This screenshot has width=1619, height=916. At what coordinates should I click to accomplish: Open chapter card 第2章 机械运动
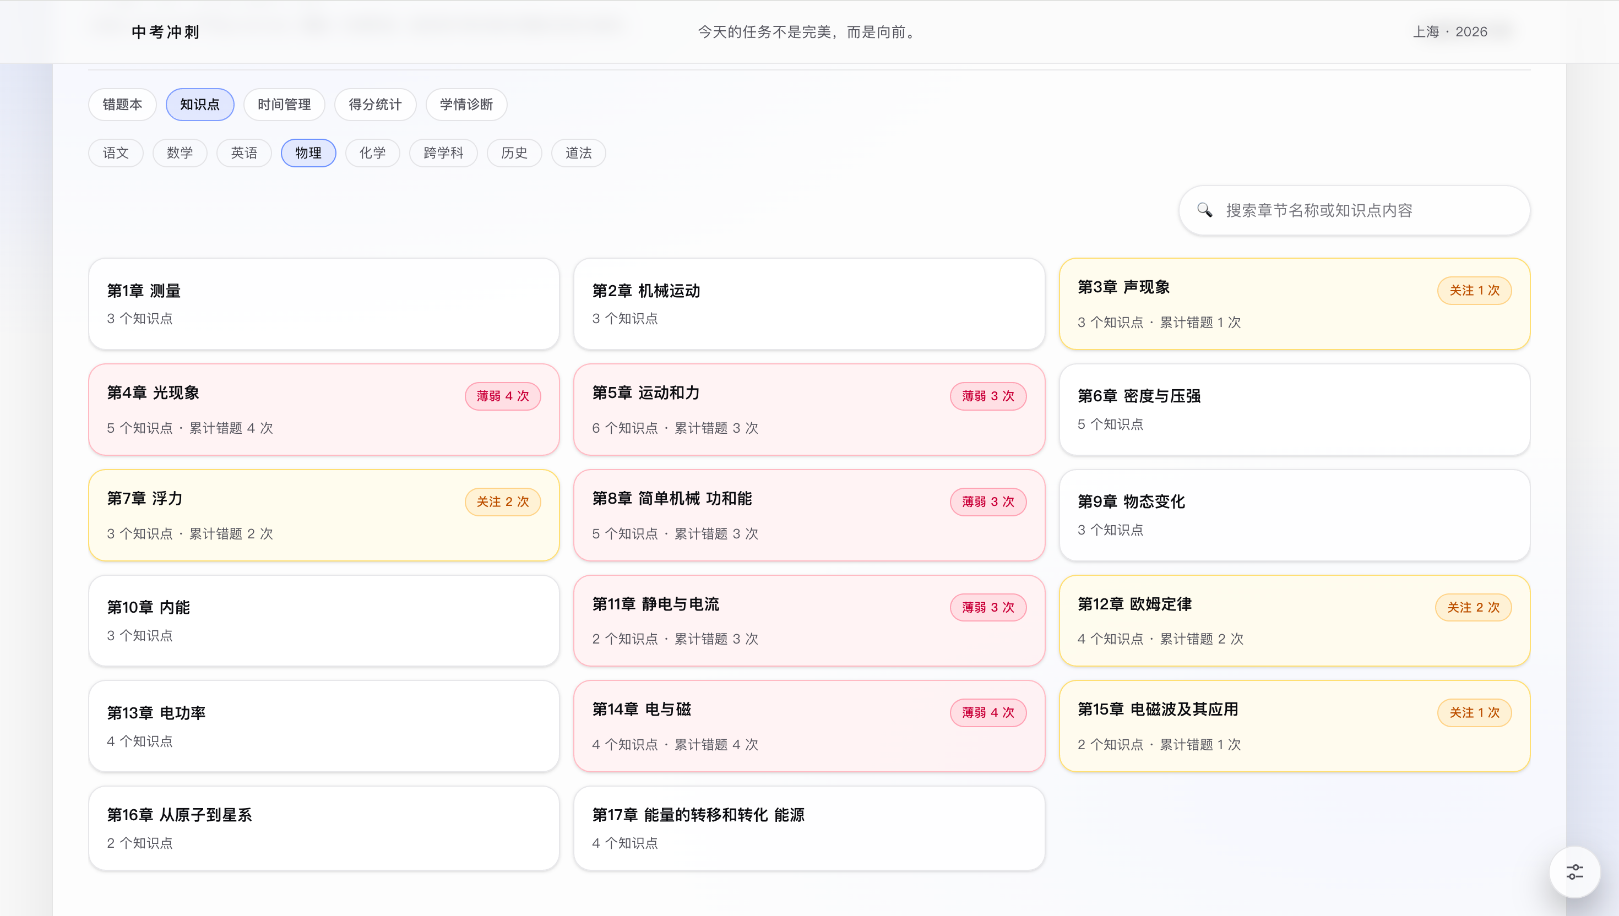click(808, 304)
